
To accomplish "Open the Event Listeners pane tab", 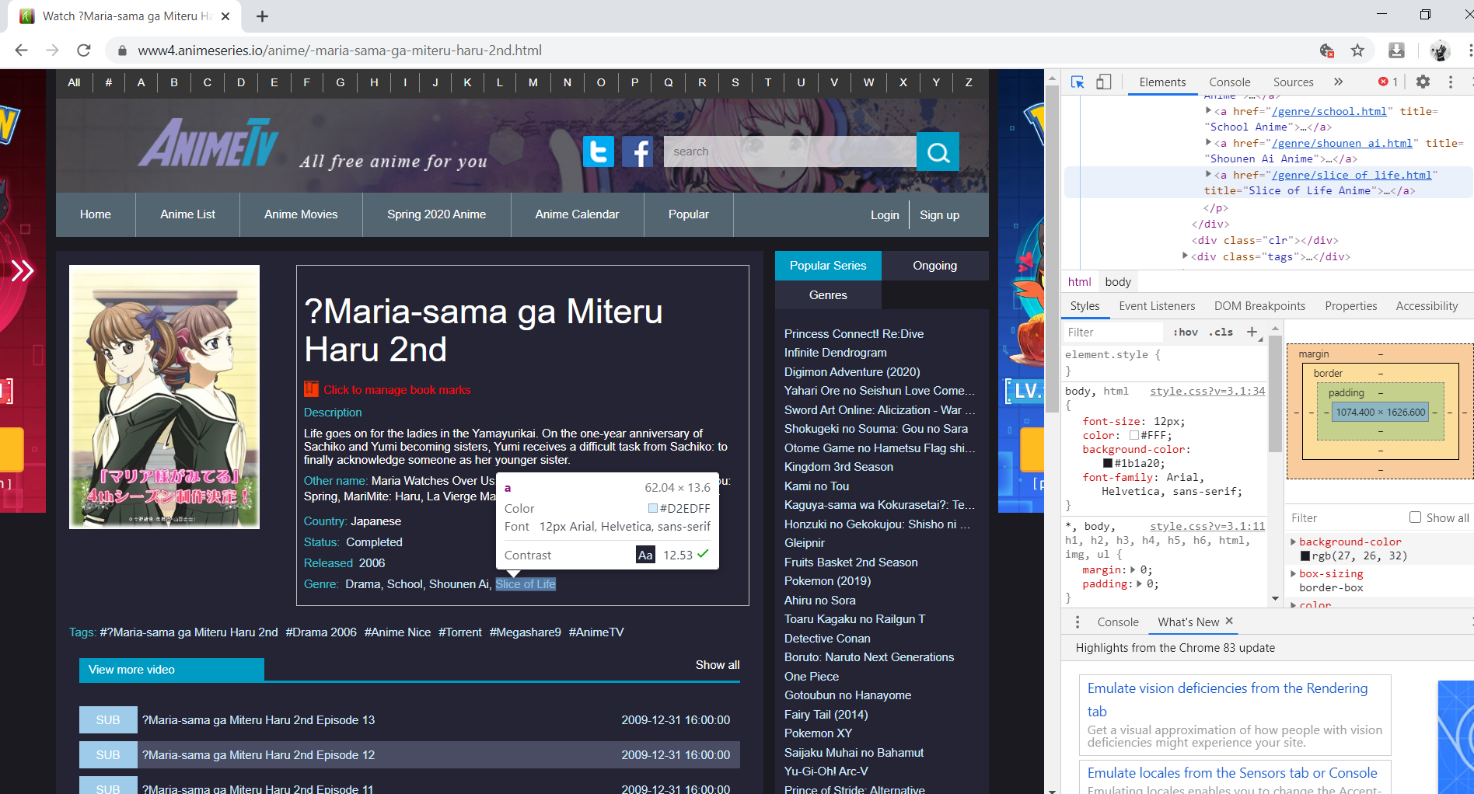I will coord(1157,306).
